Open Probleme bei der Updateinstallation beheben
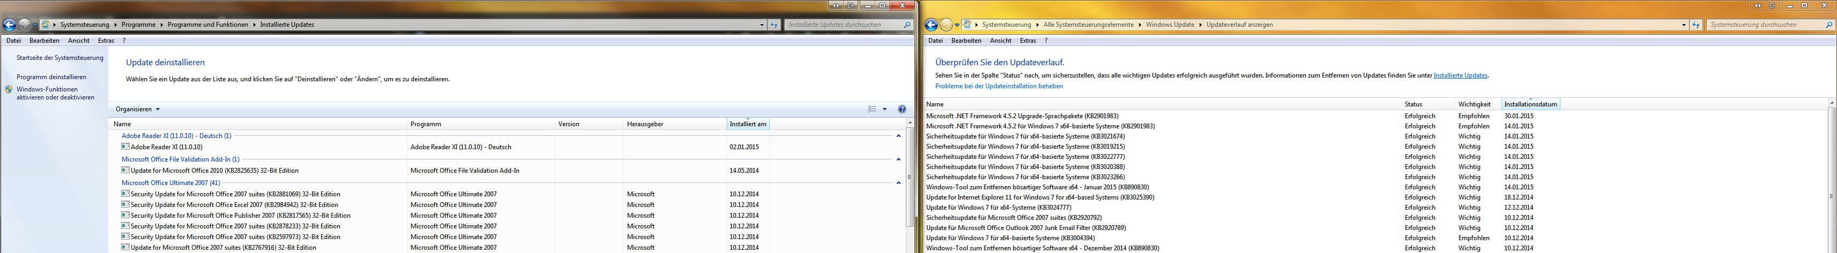Viewport: 1837px width, 253px height. pos(998,86)
